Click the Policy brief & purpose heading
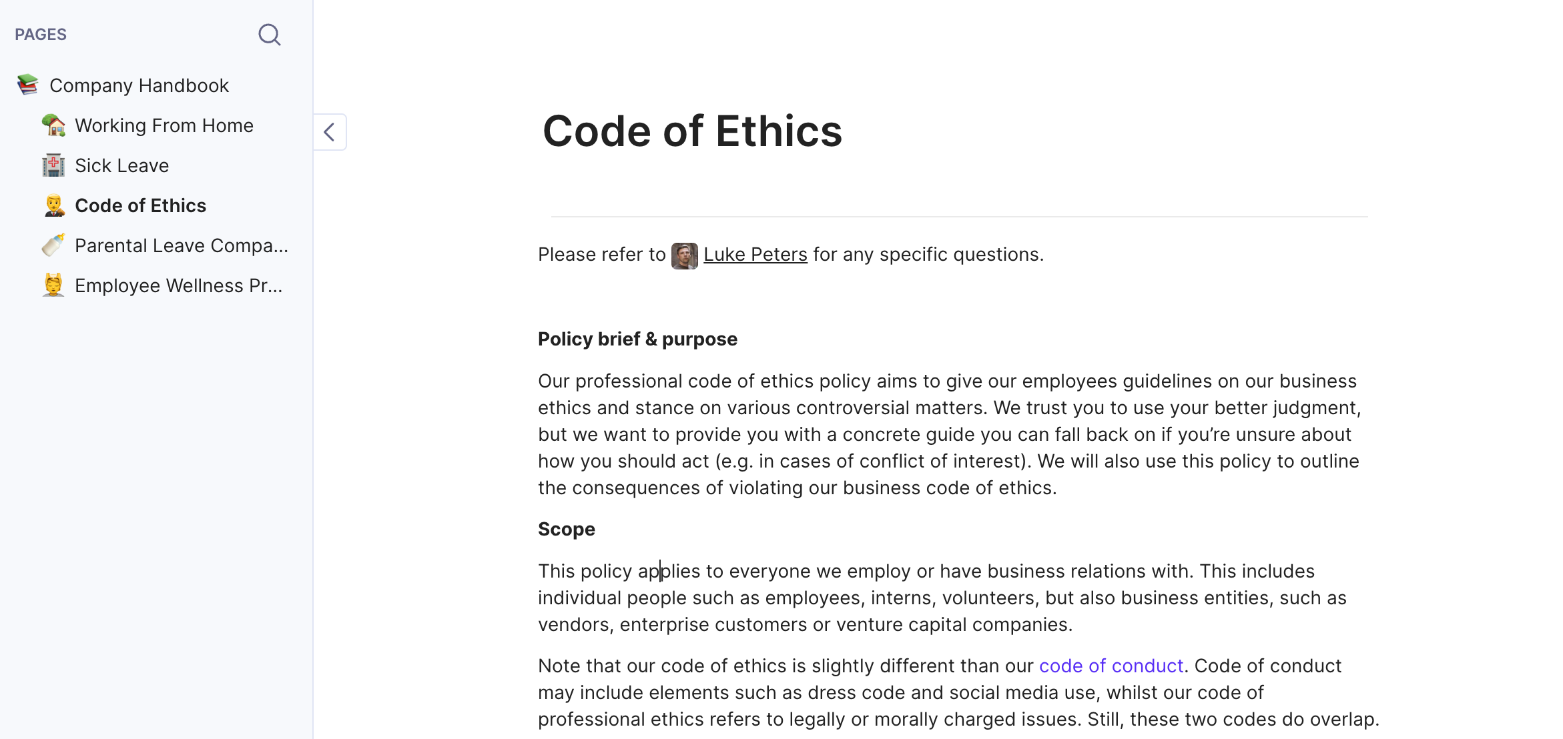The image size is (1563, 739). 637,339
